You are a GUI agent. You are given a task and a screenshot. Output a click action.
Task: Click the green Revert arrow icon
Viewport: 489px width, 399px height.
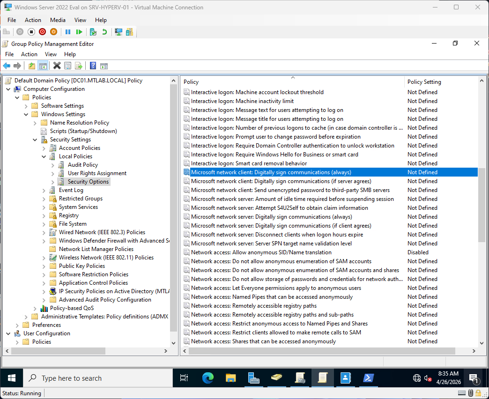pyautogui.click(x=104, y=32)
